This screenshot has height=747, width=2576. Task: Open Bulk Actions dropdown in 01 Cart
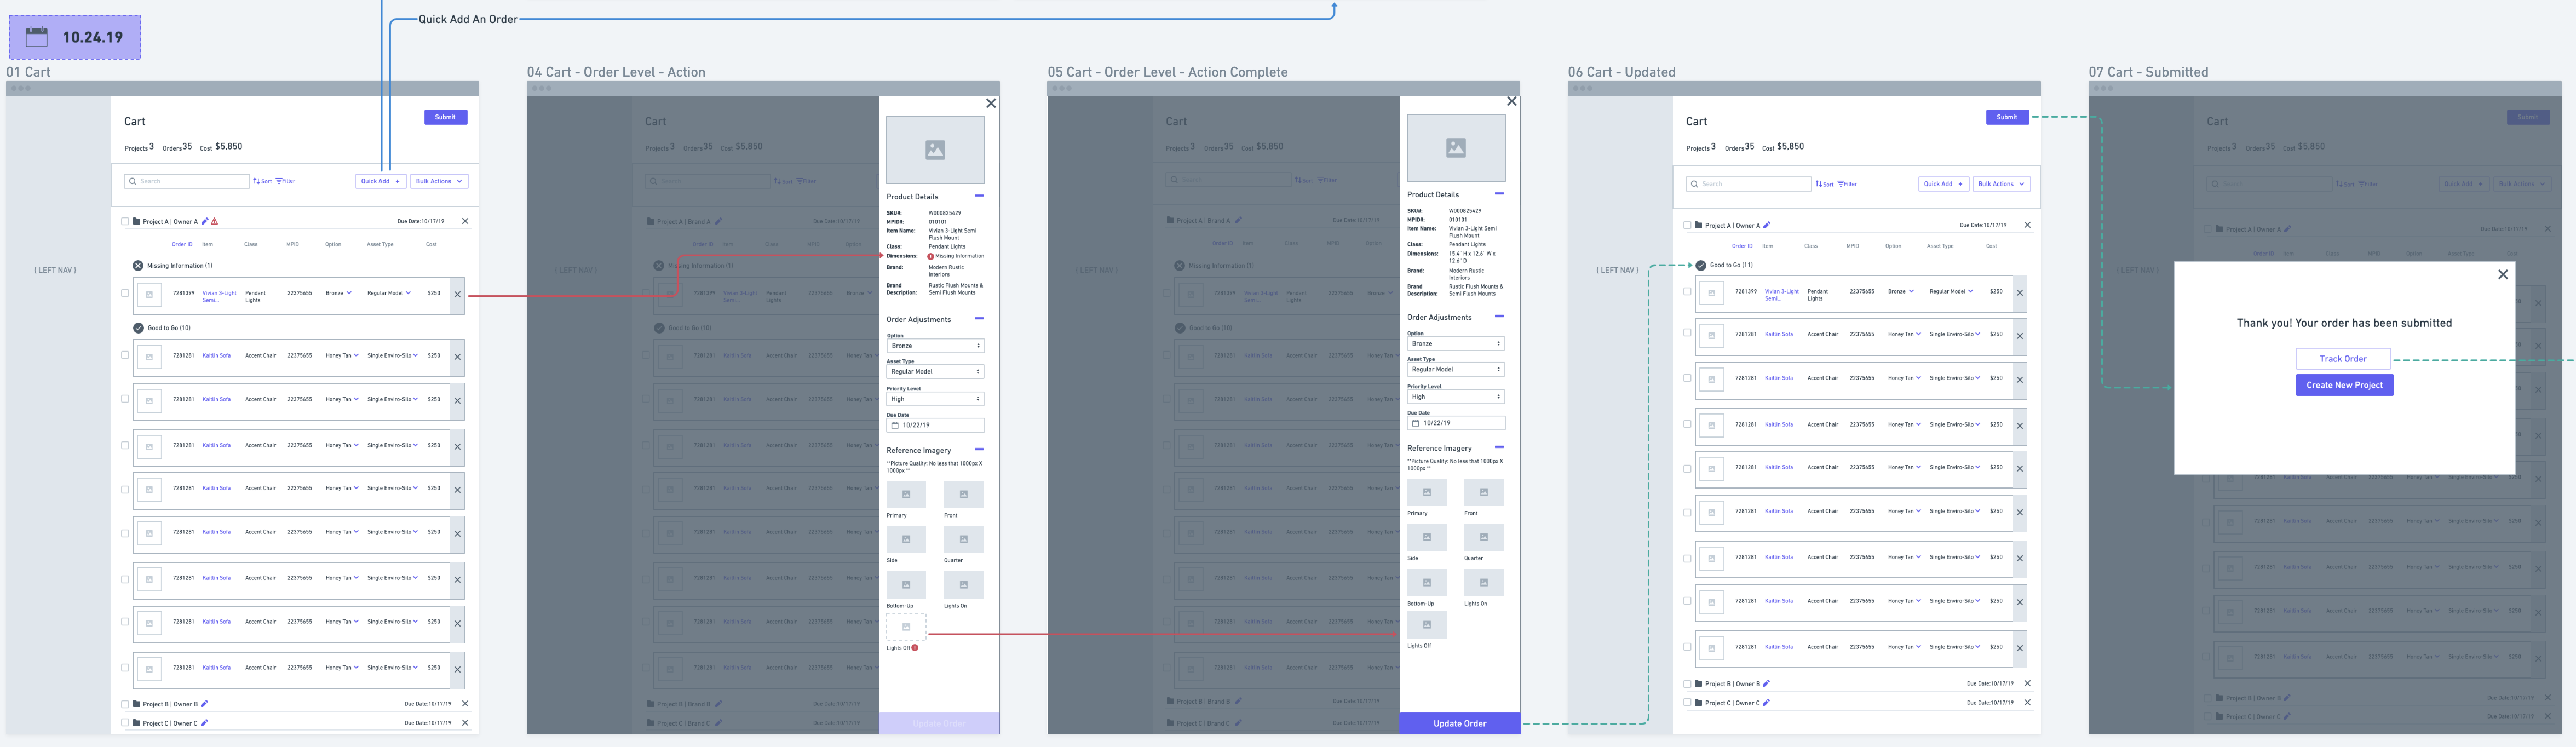point(439,181)
